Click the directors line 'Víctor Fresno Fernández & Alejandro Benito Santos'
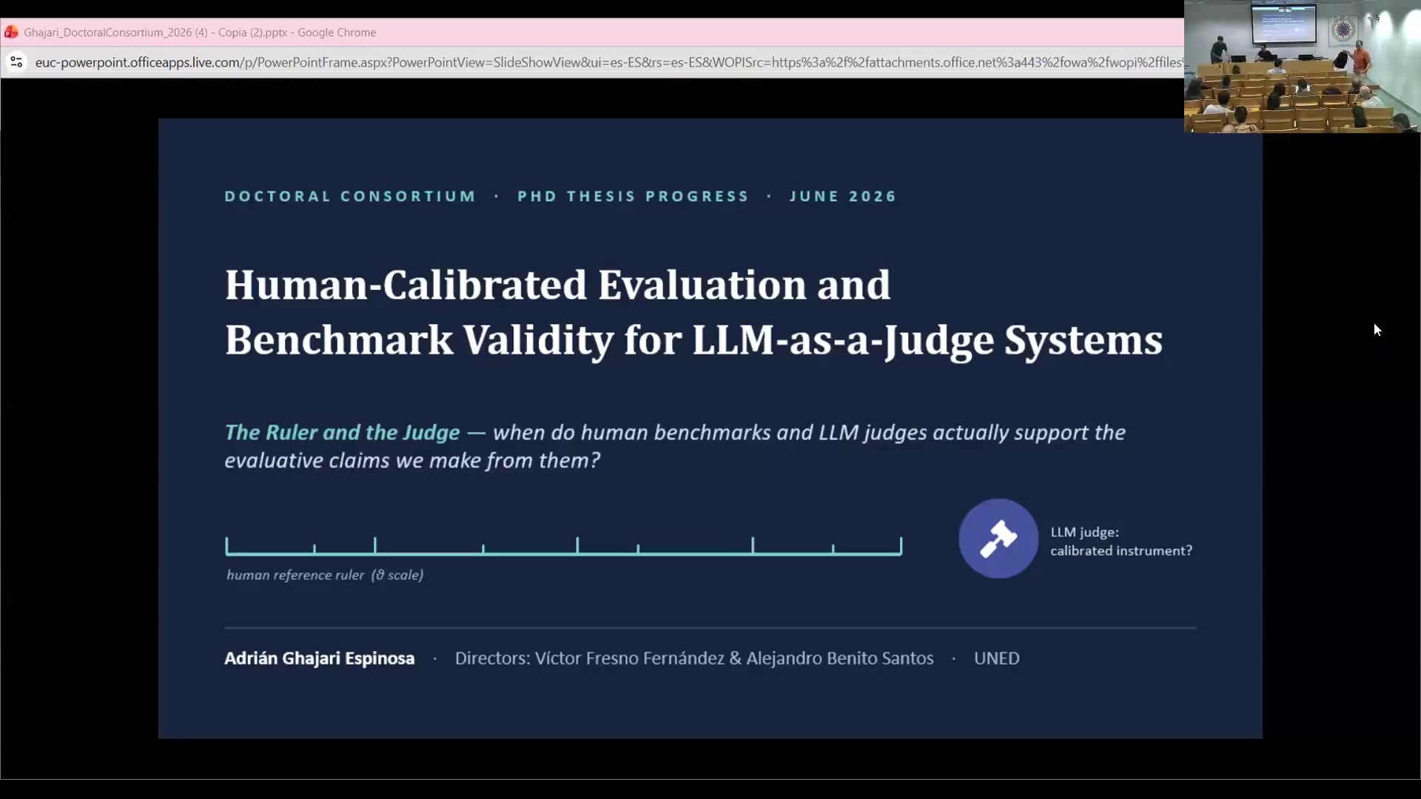The image size is (1421, 799). (x=734, y=658)
